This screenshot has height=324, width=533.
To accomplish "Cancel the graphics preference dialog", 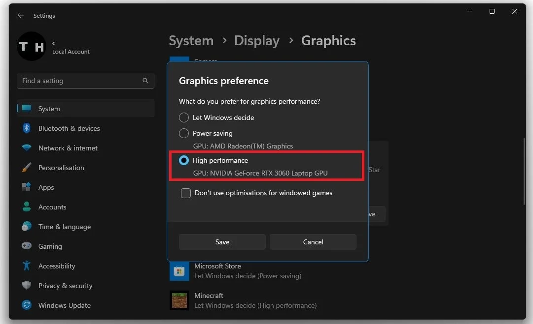I will pyautogui.click(x=313, y=242).
